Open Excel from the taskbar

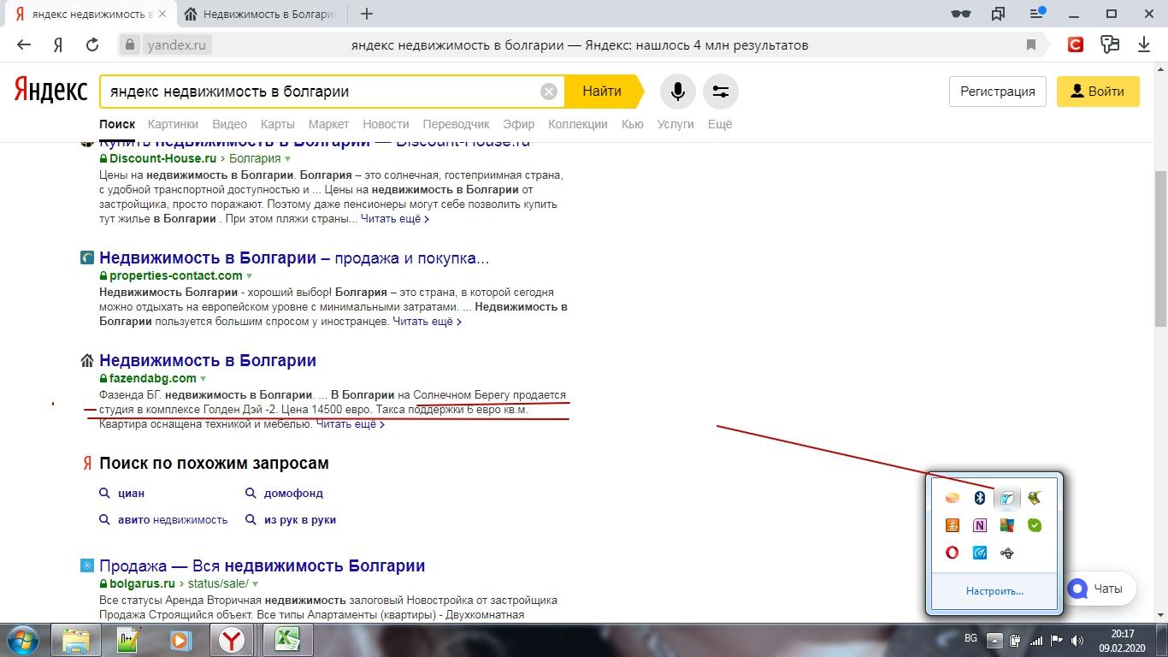286,640
